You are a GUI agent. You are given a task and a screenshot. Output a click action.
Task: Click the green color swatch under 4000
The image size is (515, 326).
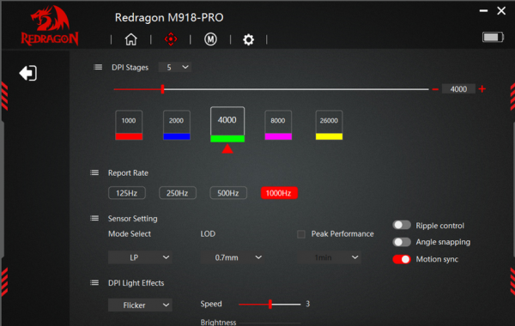pyautogui.click(x=227, y=138)
